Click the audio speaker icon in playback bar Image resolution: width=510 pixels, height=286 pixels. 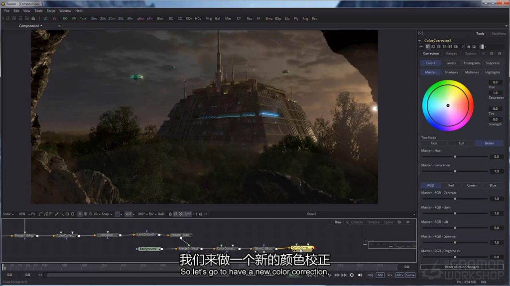(360, 275)
